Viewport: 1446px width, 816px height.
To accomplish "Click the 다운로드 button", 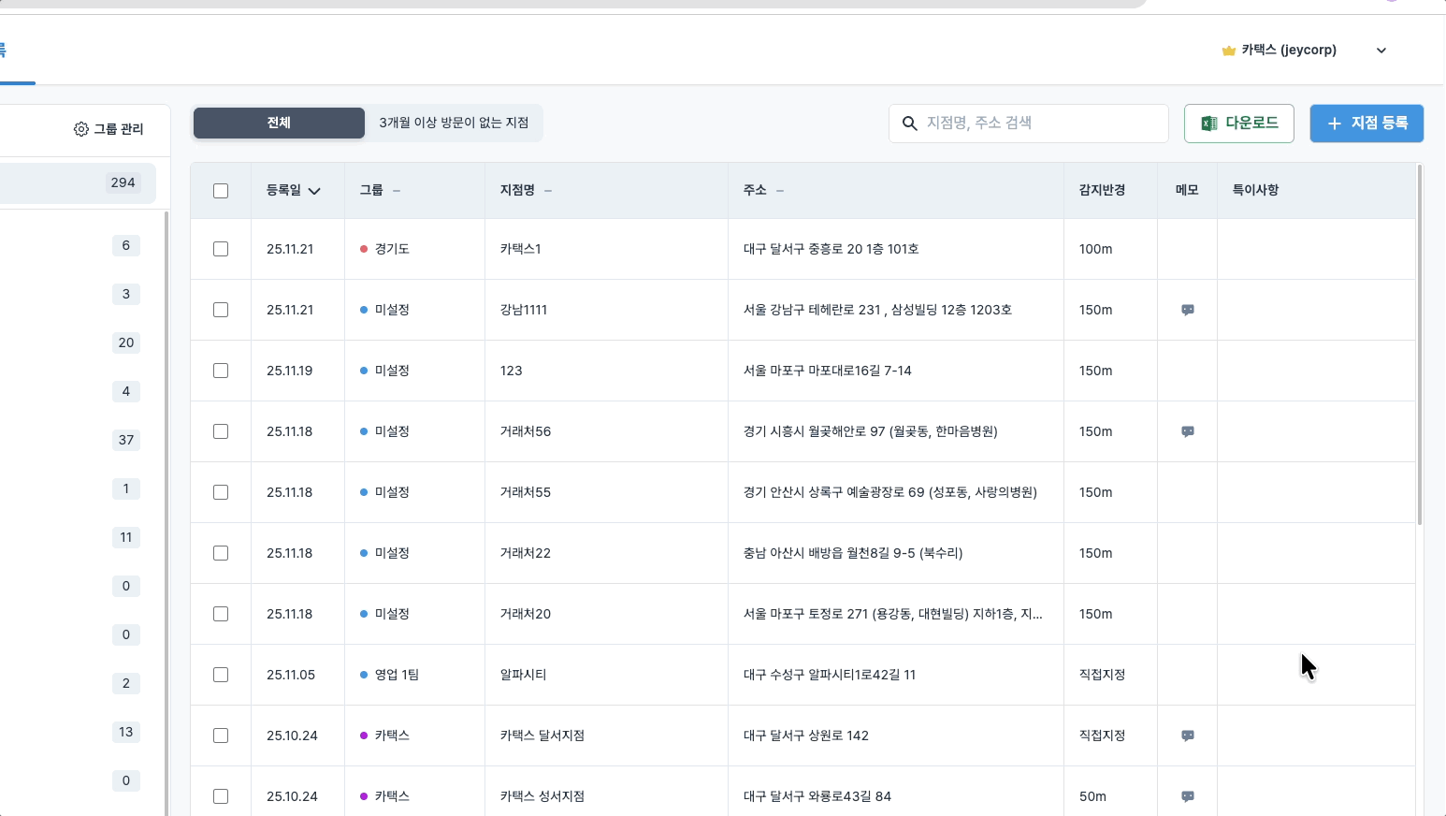I will pos(1238,123).
